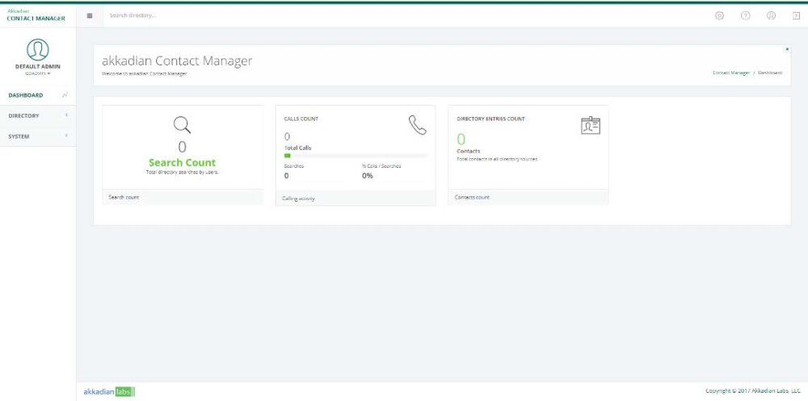Open the admin account dropdown
This screenshot has height=401, width=808.
click(x=38, y=73)
